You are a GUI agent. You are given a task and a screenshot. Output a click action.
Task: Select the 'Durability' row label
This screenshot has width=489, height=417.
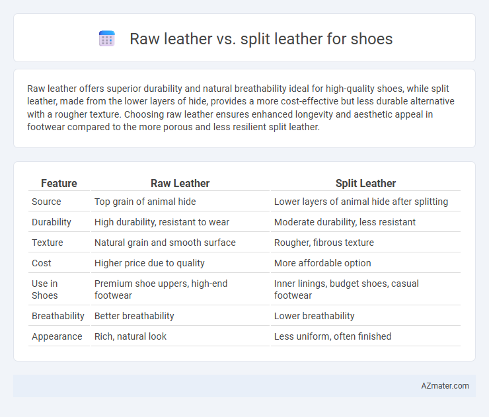coord(52,222)
